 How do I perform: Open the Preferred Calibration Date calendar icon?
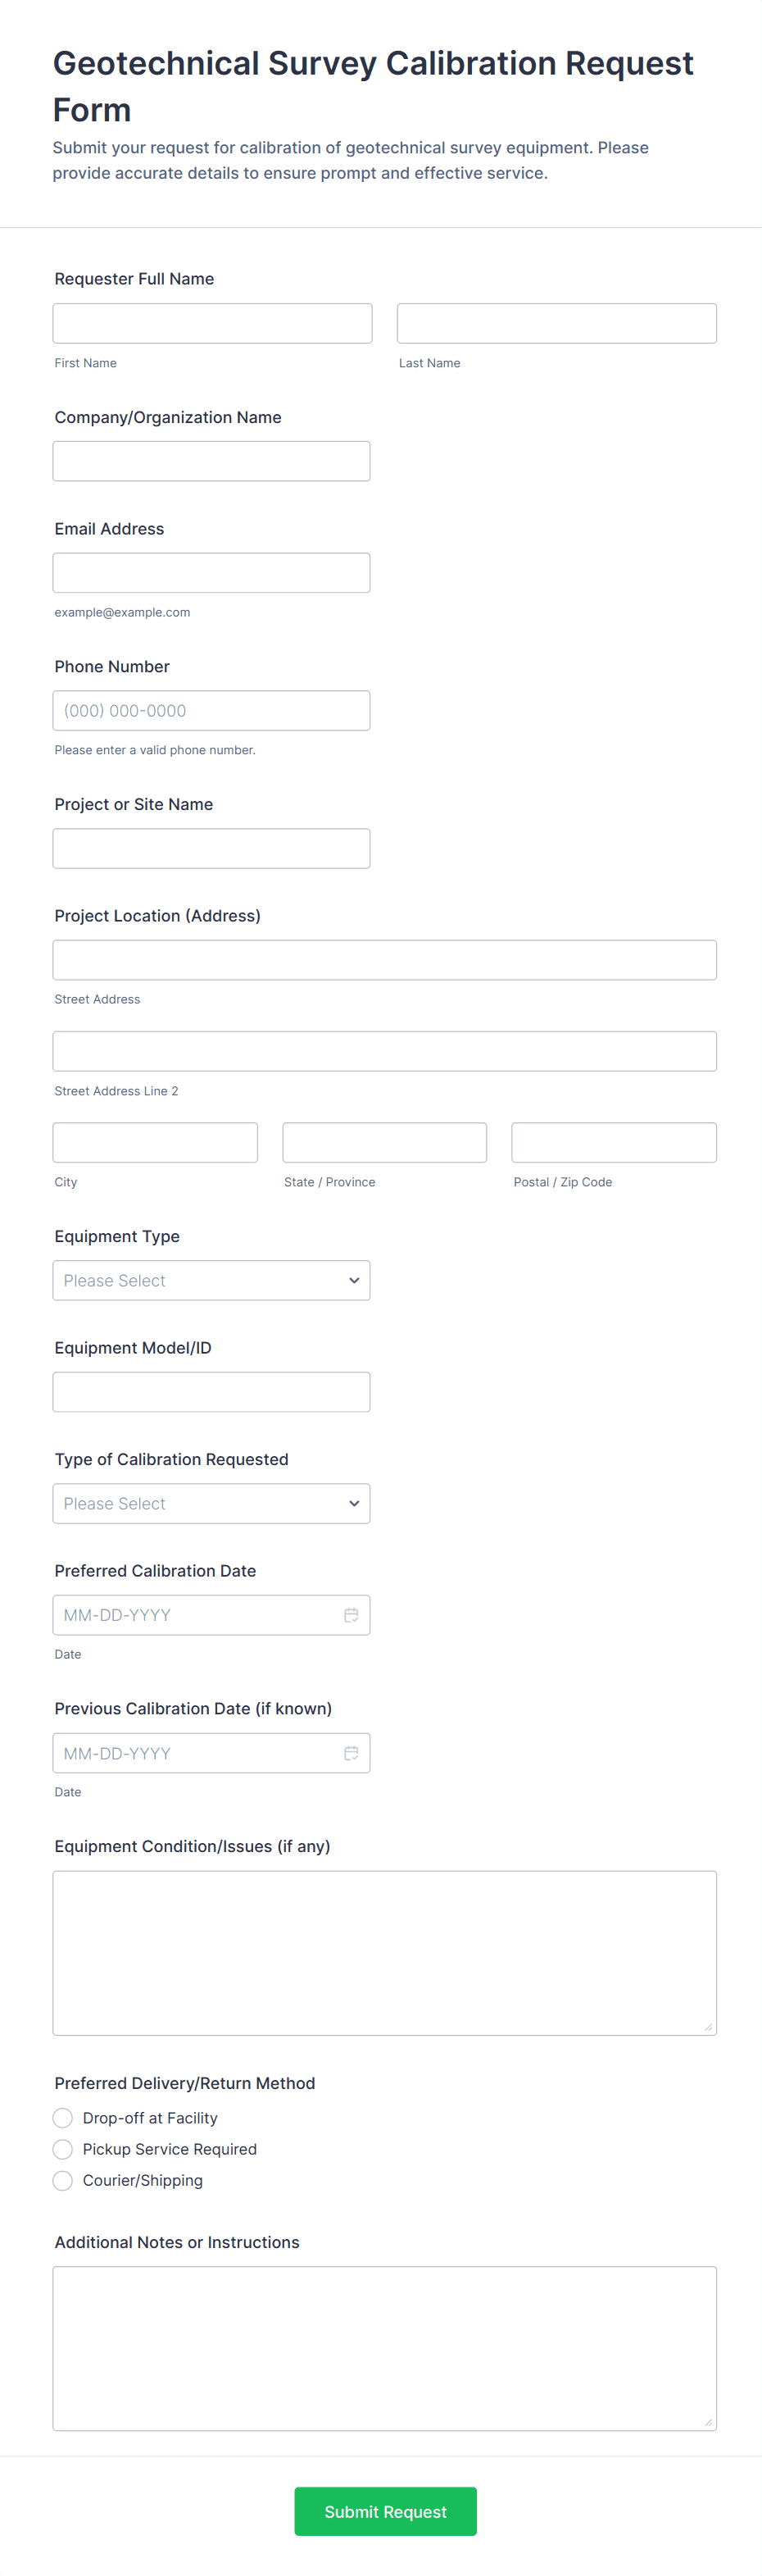(x=351, y=1614)
